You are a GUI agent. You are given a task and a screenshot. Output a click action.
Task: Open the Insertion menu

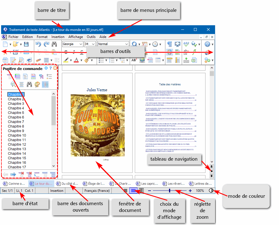[58, 37]
